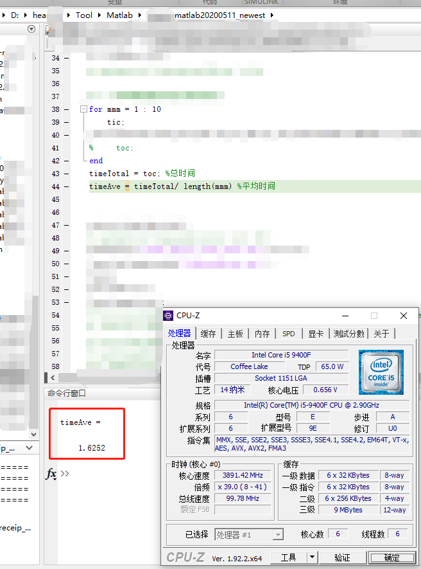Set a breakpoint at line 43
The height and width of the screenshot is (569, 421).
tap(67, 174)
